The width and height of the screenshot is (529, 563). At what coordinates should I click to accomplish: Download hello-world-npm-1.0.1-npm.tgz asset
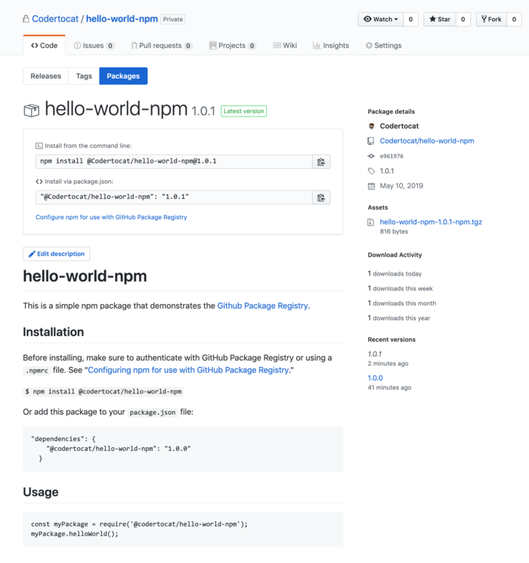pos(431,222)
